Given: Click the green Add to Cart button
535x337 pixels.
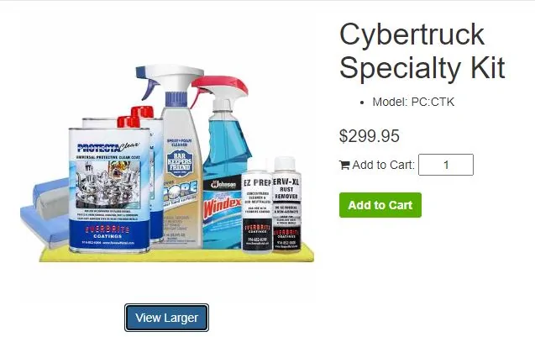Looking at the screenshot, I should coord(380,205).
